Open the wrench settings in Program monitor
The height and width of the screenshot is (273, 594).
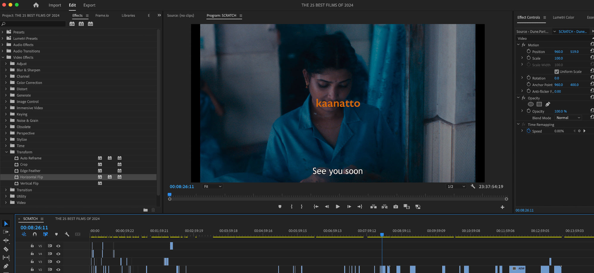473,186
